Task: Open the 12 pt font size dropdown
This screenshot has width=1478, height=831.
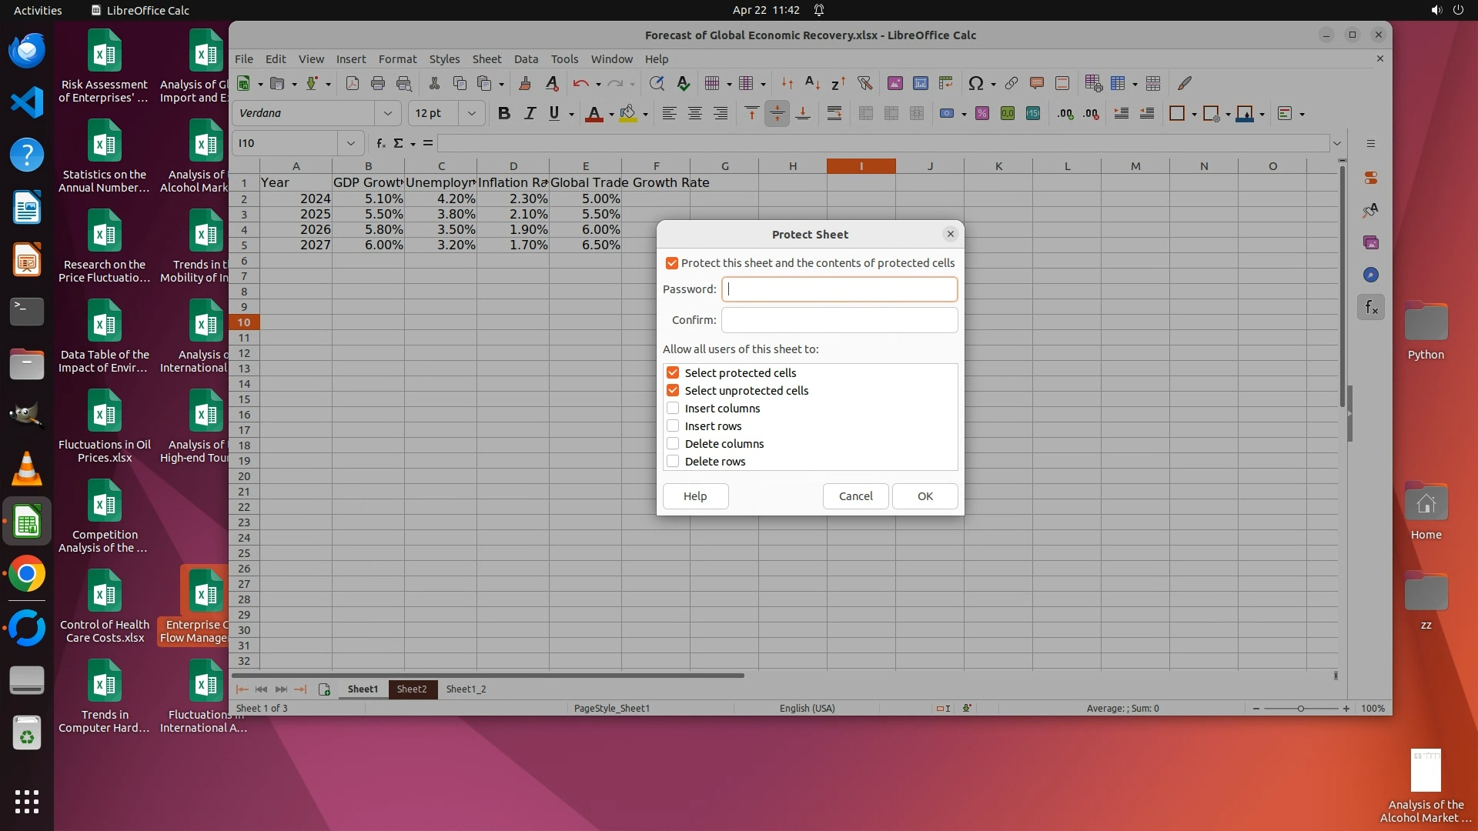Action: tap(471, 114)
